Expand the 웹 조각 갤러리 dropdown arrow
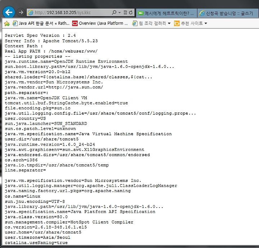 [169, 23]
